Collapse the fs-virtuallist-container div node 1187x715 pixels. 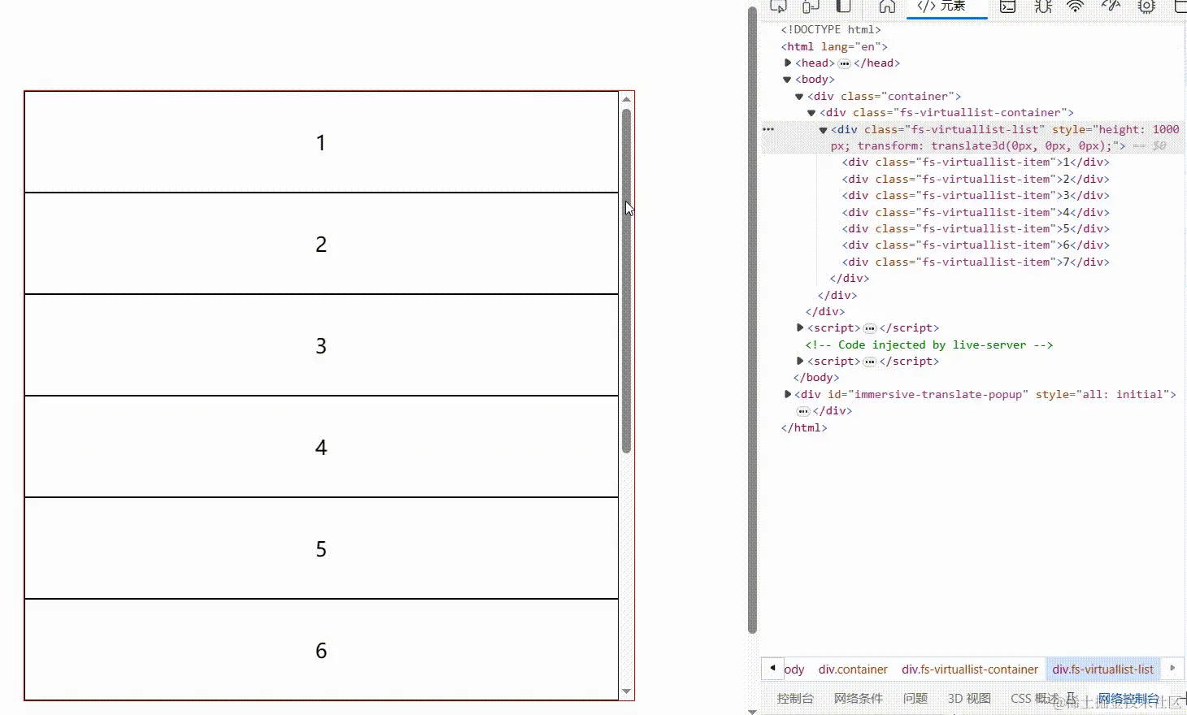point(811,113)
